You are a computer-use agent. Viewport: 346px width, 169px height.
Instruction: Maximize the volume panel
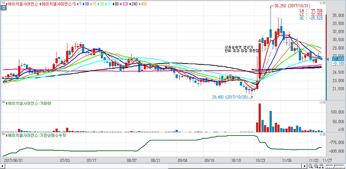tap(324, 102)
